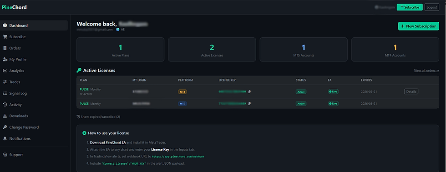
Task: Show expired/cancelled licenses
Action: (x=98, y=116)
